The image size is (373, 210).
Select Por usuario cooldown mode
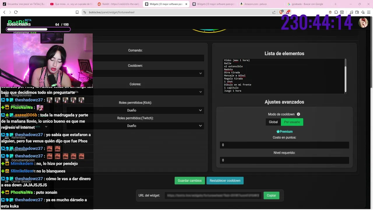[292, 122]
